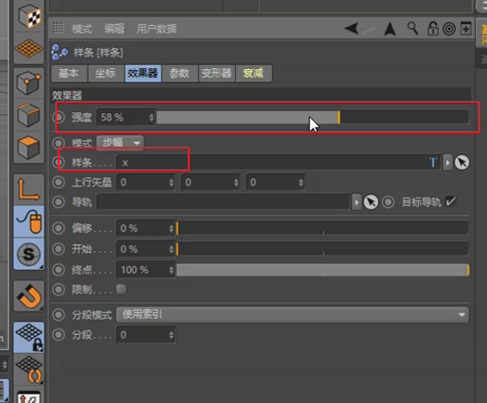Click the 终点 end slider bar

pyautogui.click(x=322, y=269)
